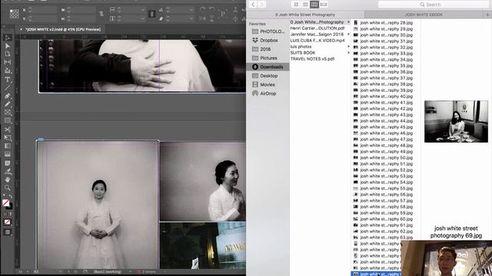The image size is (492, 276).
Task: Switch Finder to icon view
Action: click(296, 5)
